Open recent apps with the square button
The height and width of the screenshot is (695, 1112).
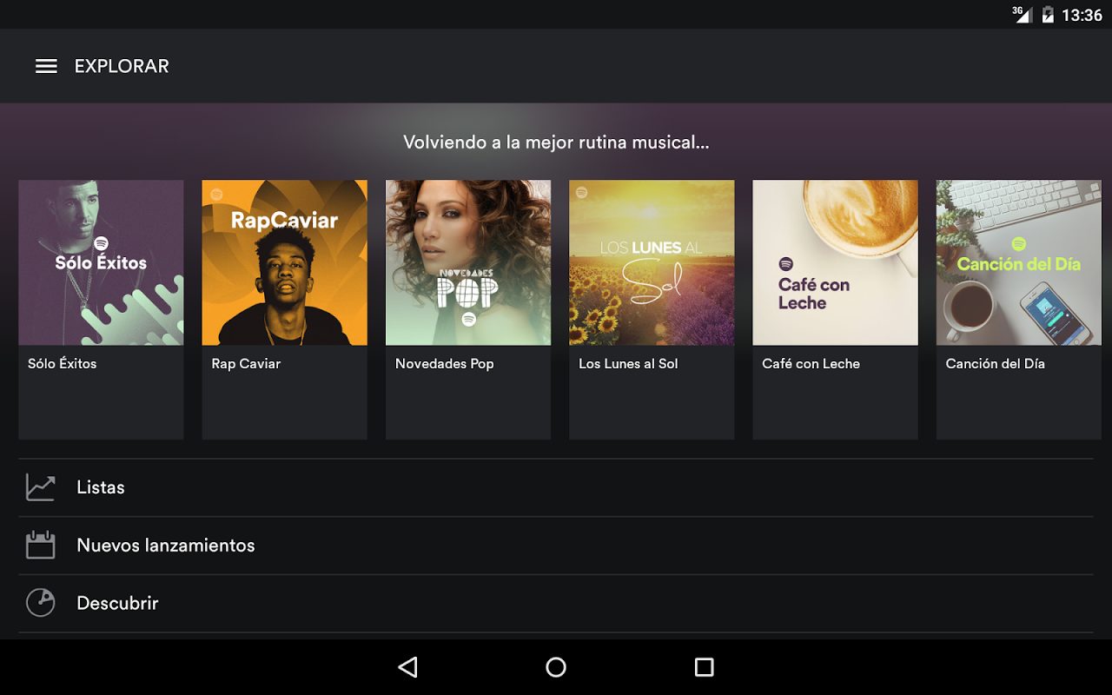pos(705,666)
